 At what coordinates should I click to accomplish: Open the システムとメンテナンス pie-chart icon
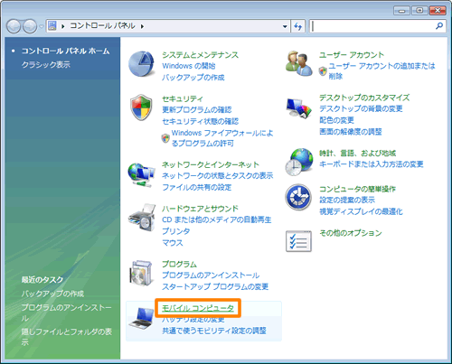[141, 64]
